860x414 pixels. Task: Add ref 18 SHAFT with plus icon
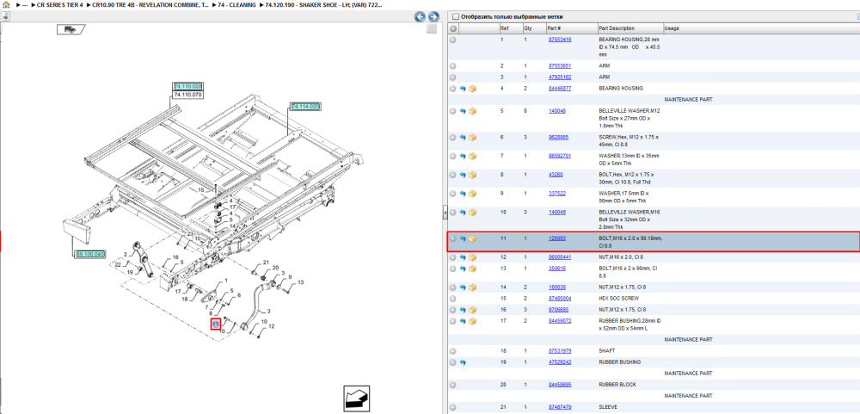(453, 351)
